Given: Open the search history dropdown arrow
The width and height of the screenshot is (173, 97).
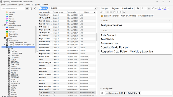Looking at the screenshot, I should coord(96,8).
